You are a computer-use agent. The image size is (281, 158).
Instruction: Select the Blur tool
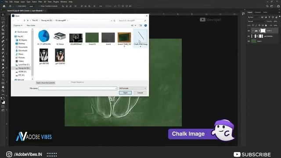tap(3, 64)
